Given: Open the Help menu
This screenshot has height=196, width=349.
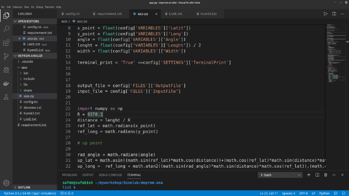Looking at the screenshot, I should (x=59, y=7).
